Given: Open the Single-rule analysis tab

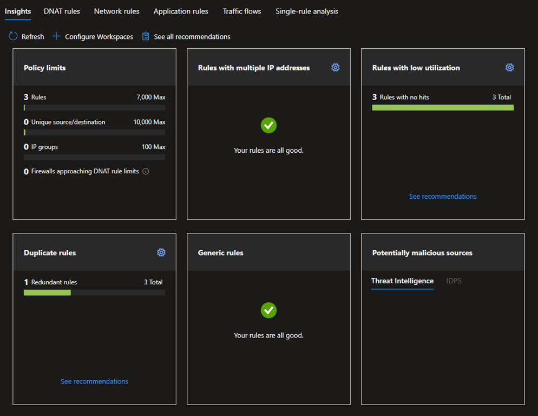Looking at the screenshot, I should [x=307, y=11].
